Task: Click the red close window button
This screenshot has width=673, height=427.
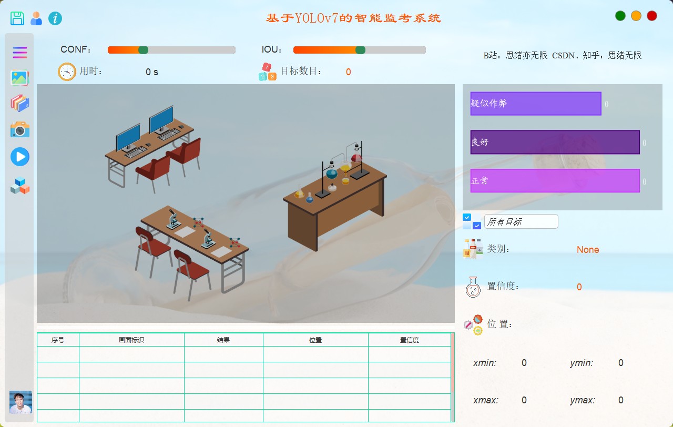Action: click(652, 16)
